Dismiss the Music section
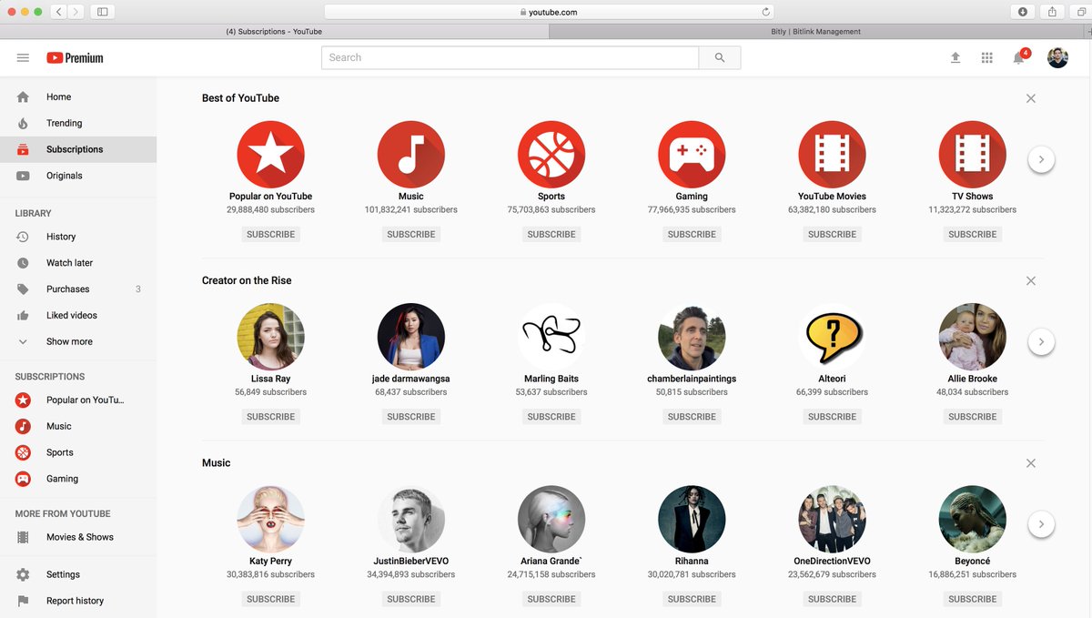The image size is (1092, 618). pyautogui.click(x=1031, y=463)
